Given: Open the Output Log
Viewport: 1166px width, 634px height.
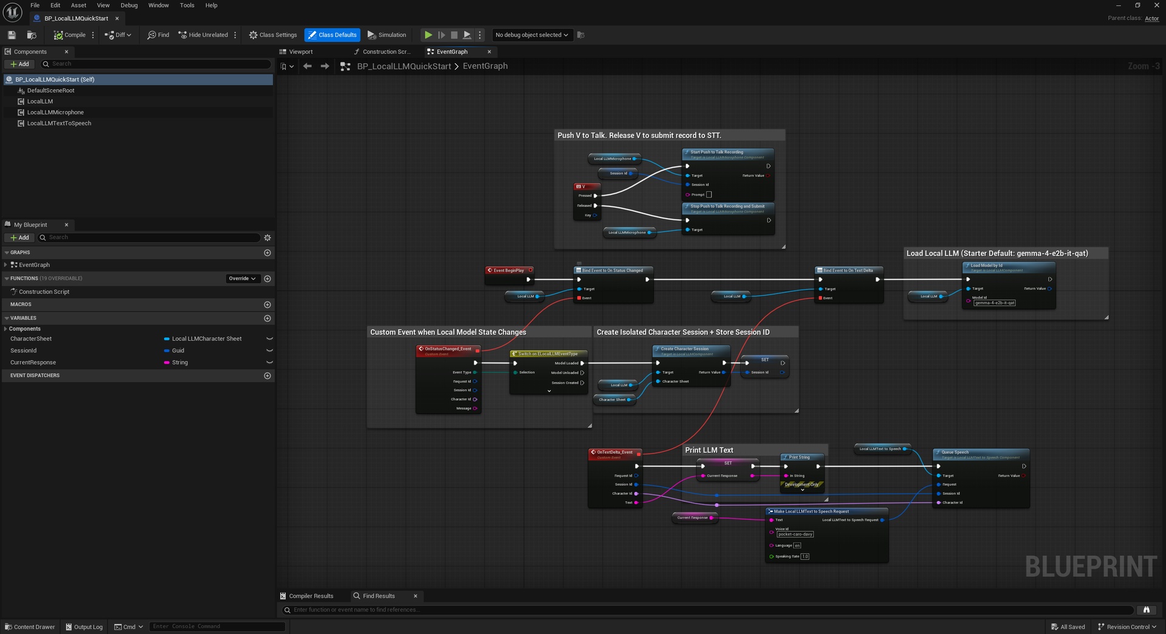Looking at the screenshot, I should [x=84, y=627].
